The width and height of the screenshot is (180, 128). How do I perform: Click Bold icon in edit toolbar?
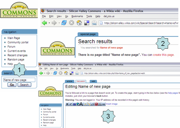tap(67, 104)
